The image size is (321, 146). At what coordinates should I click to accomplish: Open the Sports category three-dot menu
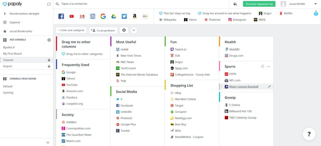268,66
